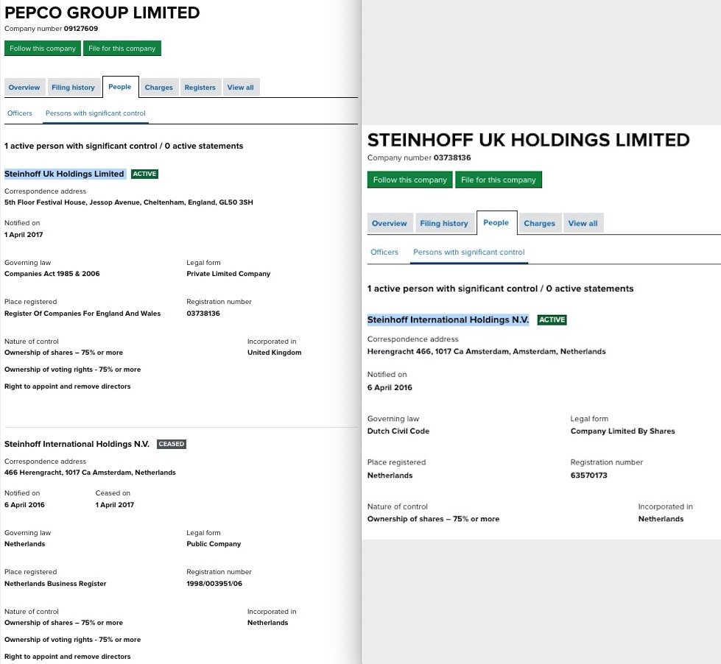Screen dimensions: 721x664
Task: Open the Overview tab for Pepco Group
Action: 24,87
